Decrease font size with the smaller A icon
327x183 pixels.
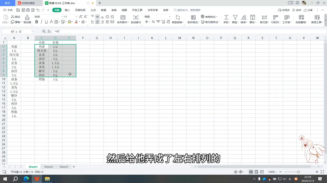(86, 17)
